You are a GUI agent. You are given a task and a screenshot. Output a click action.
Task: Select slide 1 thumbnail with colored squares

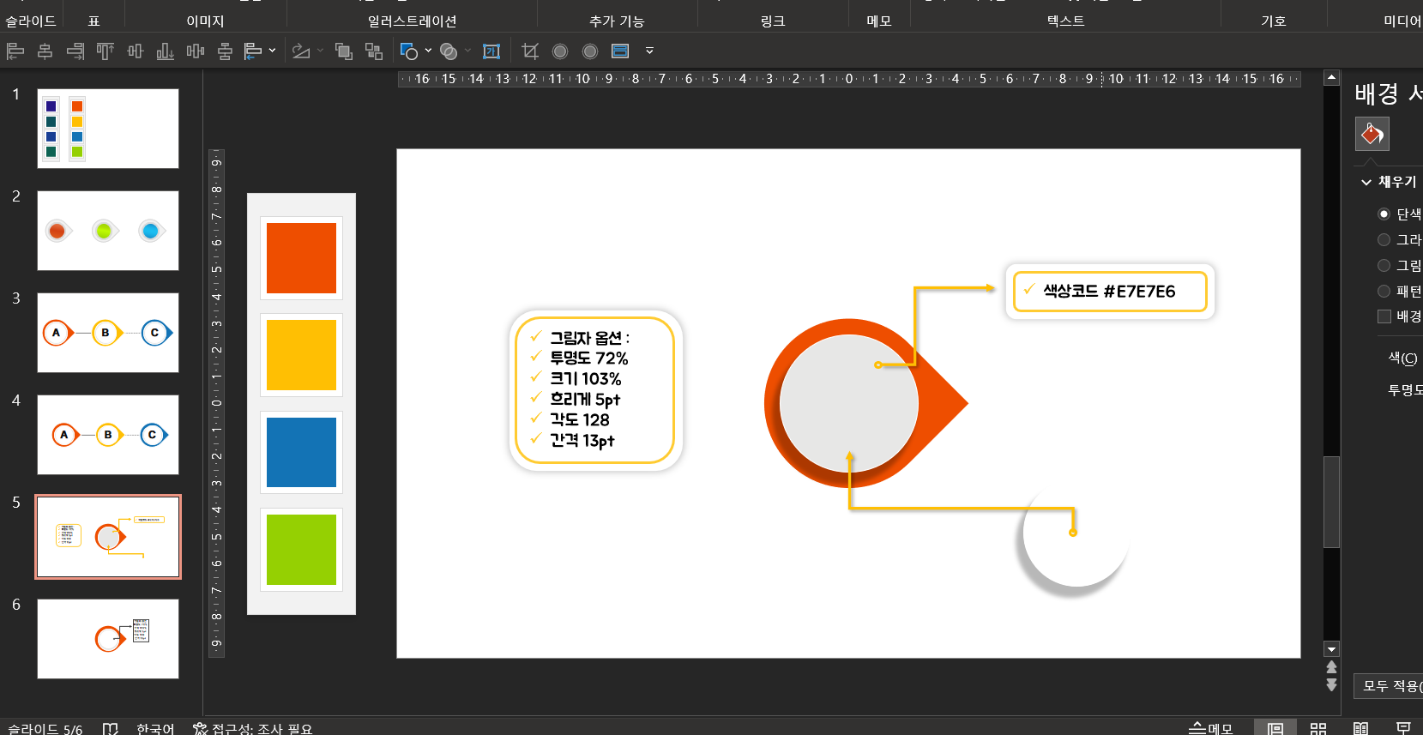point(108,129)
